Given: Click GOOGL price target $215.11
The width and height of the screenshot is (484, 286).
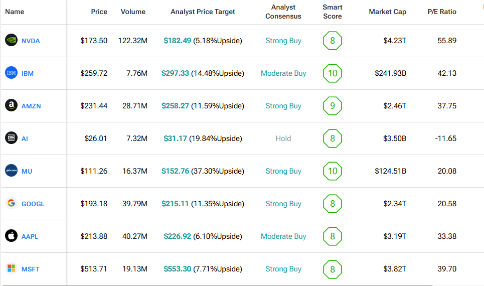Looking at the screenshot, I should click(175, 204).
